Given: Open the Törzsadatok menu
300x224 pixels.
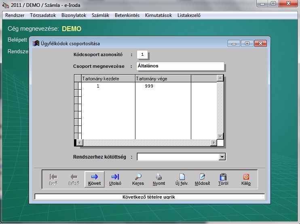Looking at the screenshot, I should [x=43, y=15].
